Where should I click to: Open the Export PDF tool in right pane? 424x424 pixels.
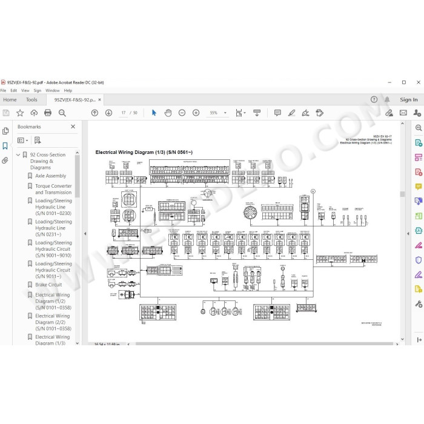(x=419, y=142)
